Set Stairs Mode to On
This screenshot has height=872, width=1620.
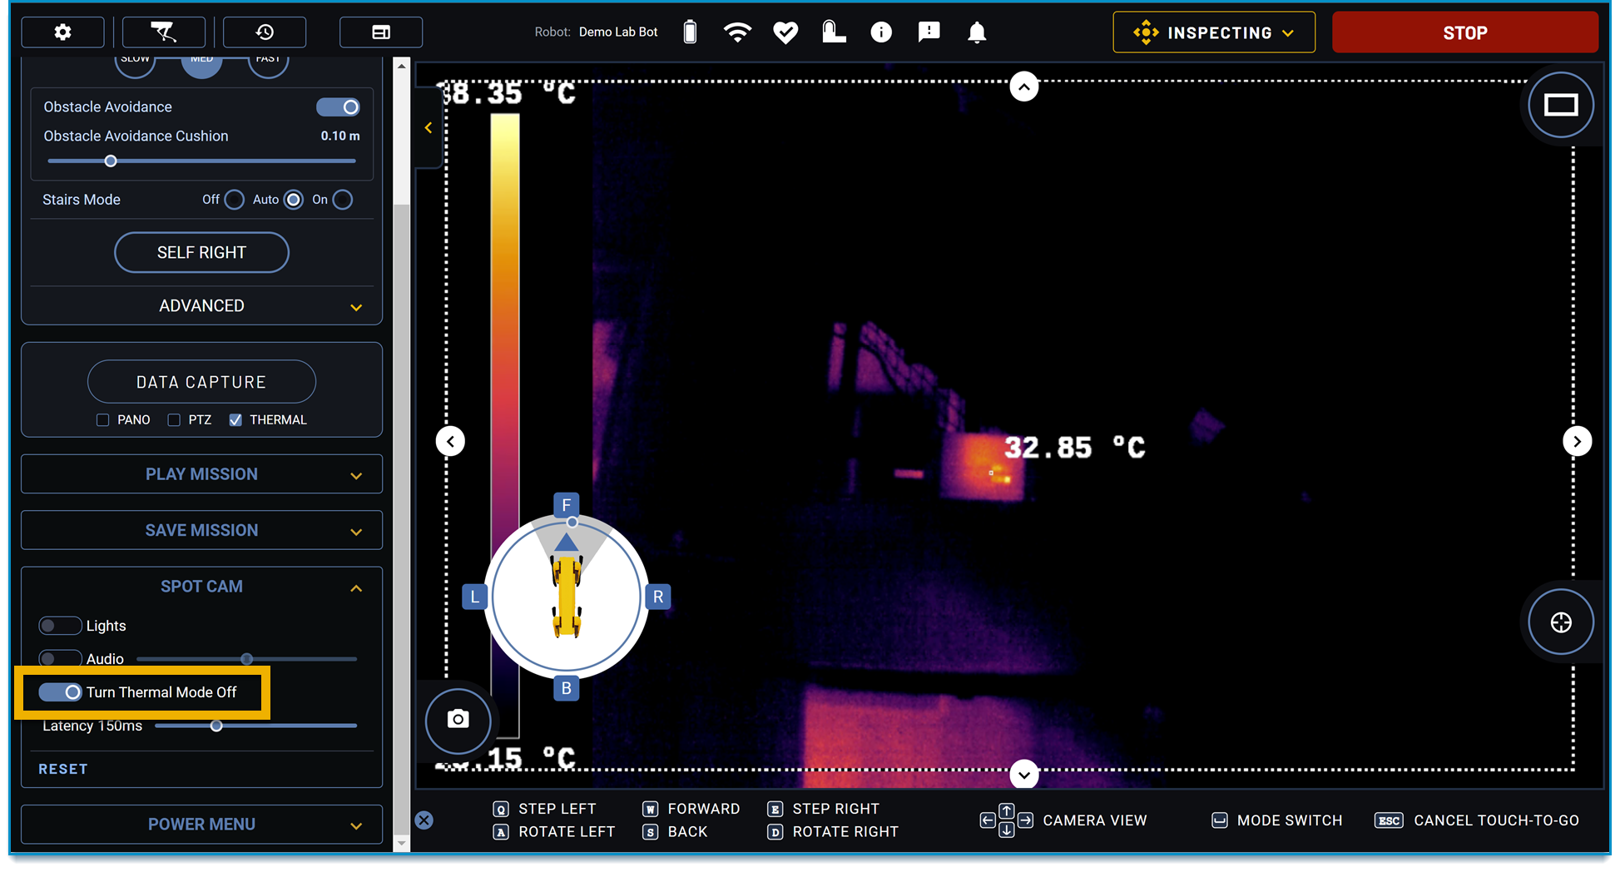pyautogui.click(x=343, y=200)
